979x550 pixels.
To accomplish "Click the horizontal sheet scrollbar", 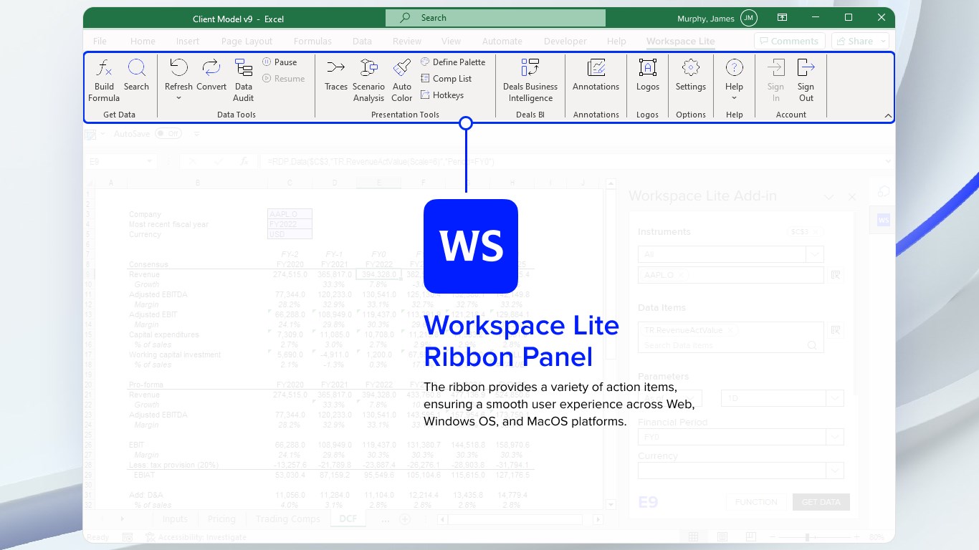I will (515, 519).
